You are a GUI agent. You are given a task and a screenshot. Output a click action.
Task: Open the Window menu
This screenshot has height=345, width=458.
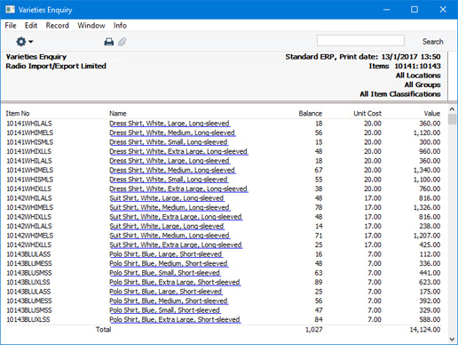(x=91, y=26)
